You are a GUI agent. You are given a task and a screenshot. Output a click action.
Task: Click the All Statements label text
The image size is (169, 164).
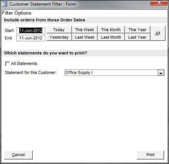[24, 63]
